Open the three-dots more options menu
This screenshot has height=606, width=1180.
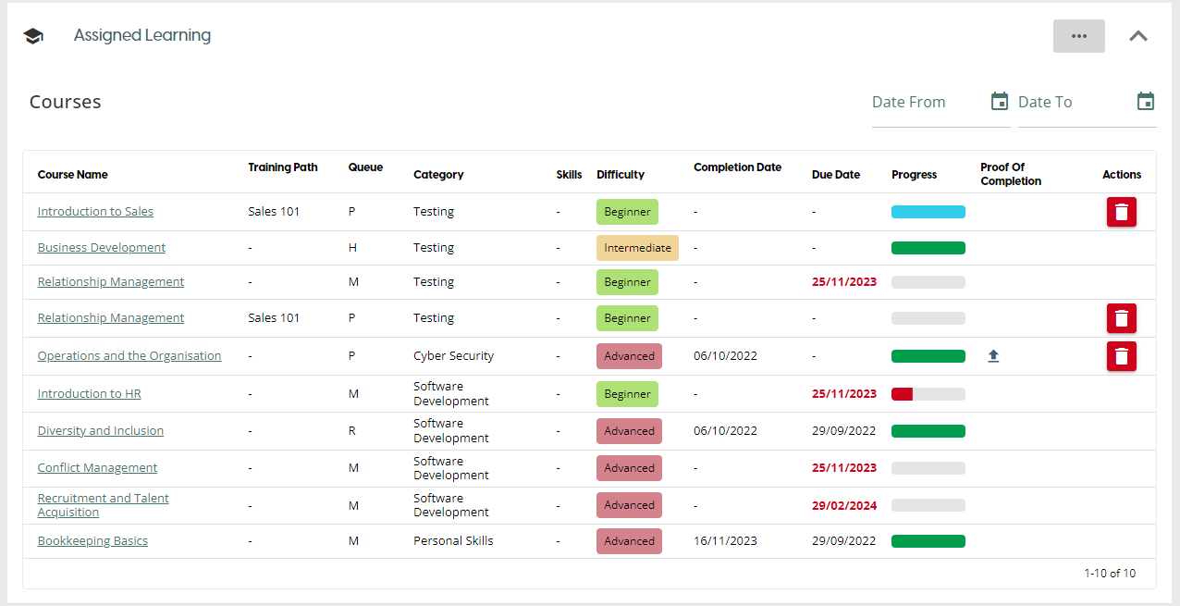[x=1078, y=36]
